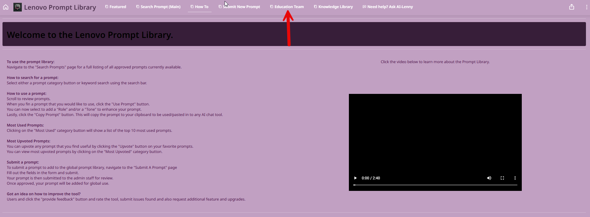Seek on the video progress bar
590x217 pixels.
[435, 185]
